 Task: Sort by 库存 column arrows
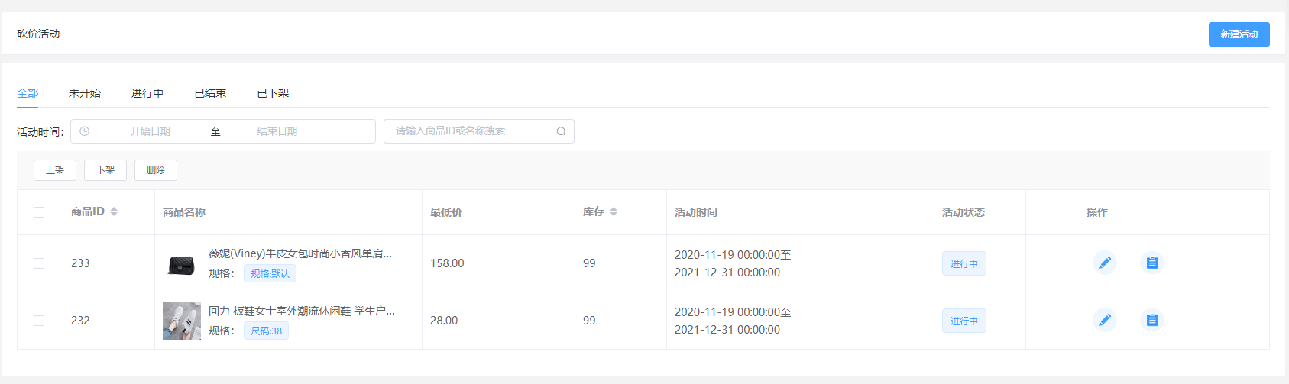[614, 211]
